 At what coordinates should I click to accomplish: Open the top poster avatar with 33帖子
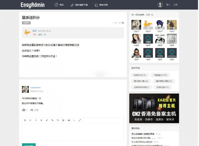(x=136, y=25)
